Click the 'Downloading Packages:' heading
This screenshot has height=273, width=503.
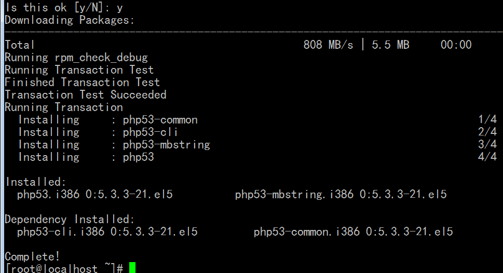[x=70, y=20]
